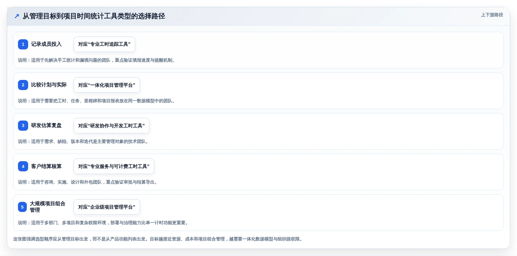Click the 大规模项目组合管理 step heading

tap(47, 207)
